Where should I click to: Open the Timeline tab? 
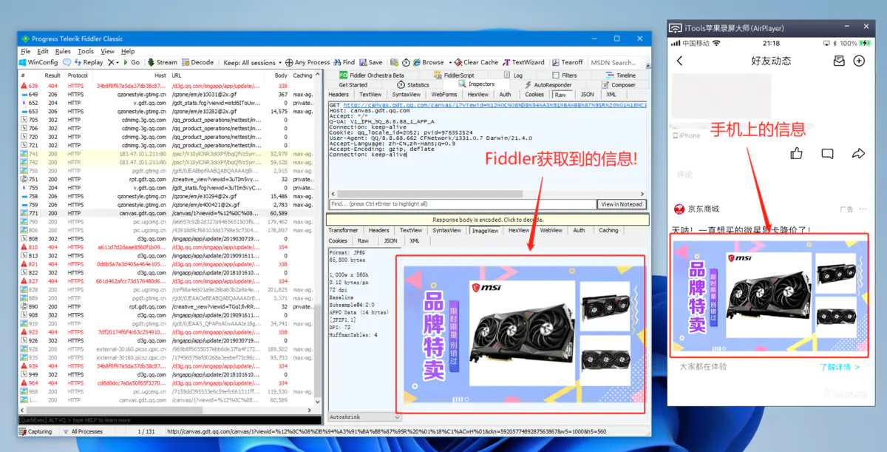coord(621,75)
